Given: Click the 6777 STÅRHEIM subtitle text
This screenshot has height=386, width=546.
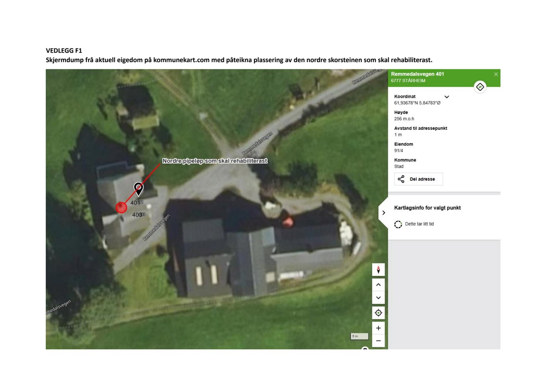Looking at the screenshot, I should click(x=408, y=81).
